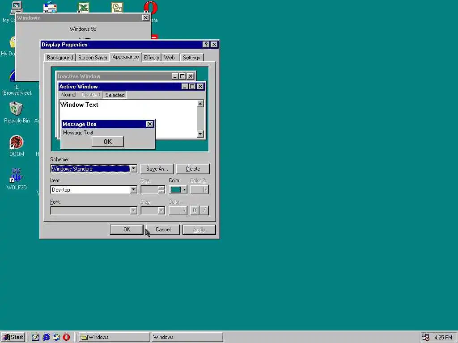Click Normal menu in preview window
Image resolution: width=458 pixels, height=343 pixels.
pos(68,95)
